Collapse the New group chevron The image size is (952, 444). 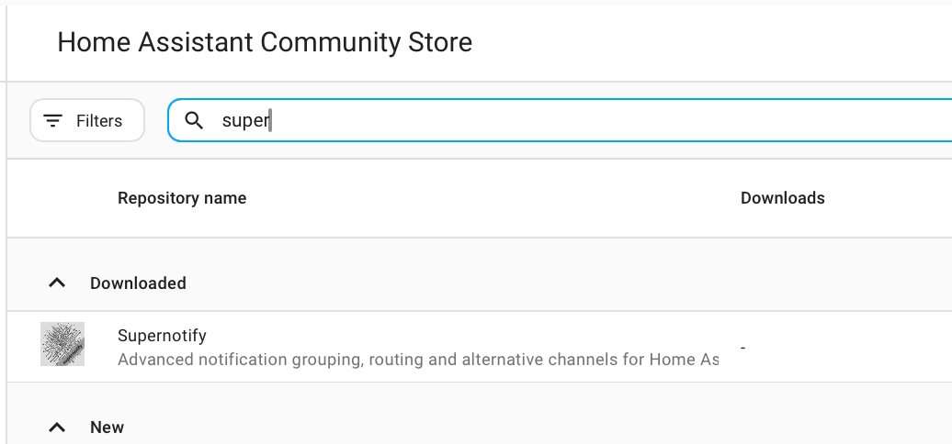tap(57, 427)
